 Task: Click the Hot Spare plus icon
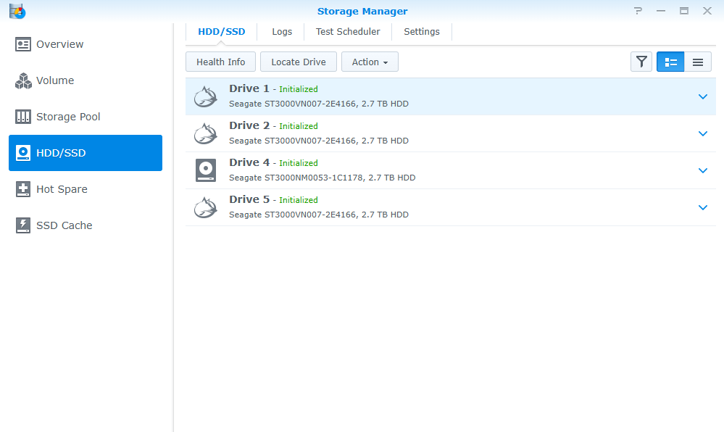click(23, 189)
